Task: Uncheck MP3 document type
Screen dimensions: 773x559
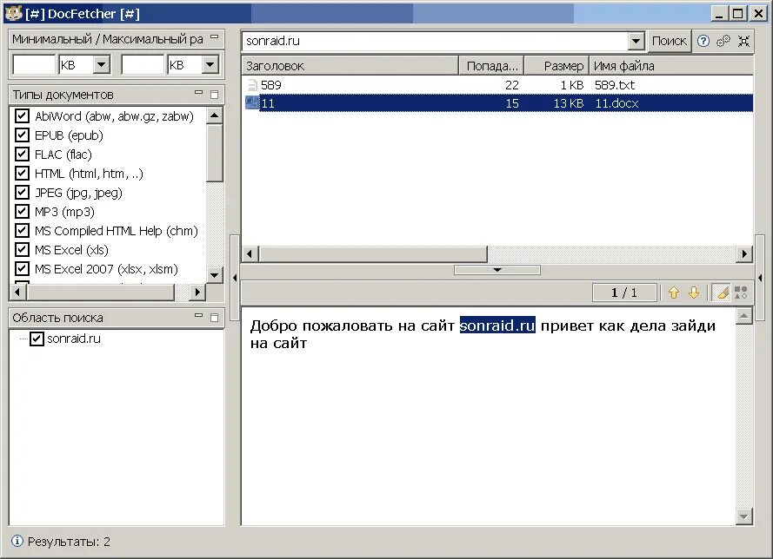Action: click(22, 212)
